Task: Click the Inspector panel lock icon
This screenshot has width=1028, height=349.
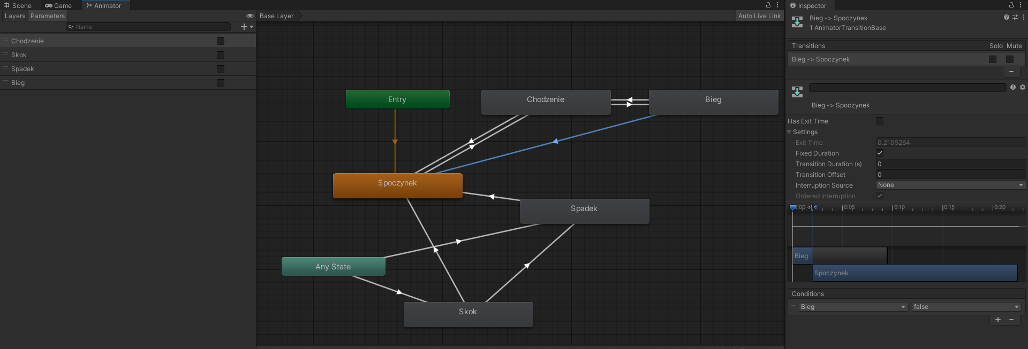Action: click(1011, 5)
